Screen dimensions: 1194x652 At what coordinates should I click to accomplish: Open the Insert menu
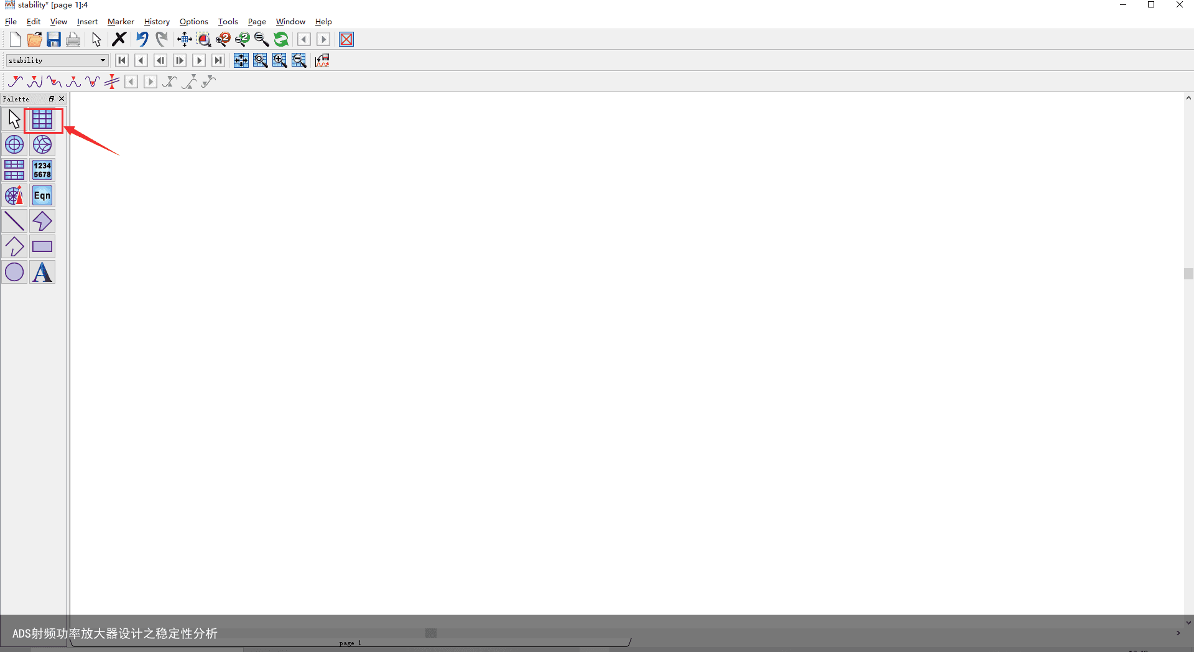pos(87,21)
